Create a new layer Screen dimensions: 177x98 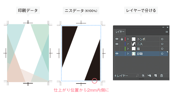155,75
